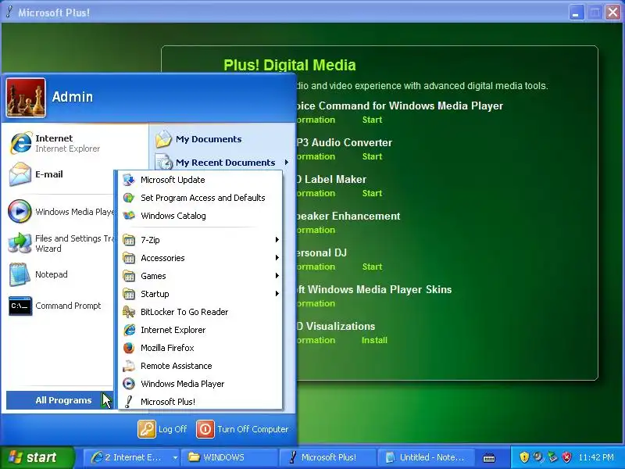Viewport: 625px width, 469px height.
Task: Expand the 7-Zip submenu arrow
Action: [277, 240]
